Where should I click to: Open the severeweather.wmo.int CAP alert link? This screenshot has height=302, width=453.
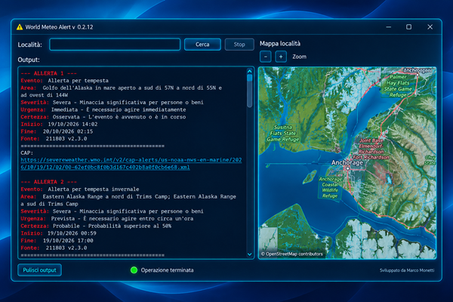pyautogui.click(x=131, y=164)
